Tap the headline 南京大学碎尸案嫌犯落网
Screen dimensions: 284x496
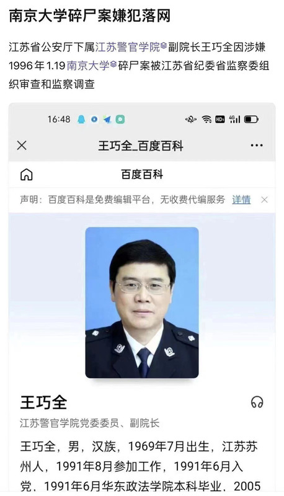[90, 15]
